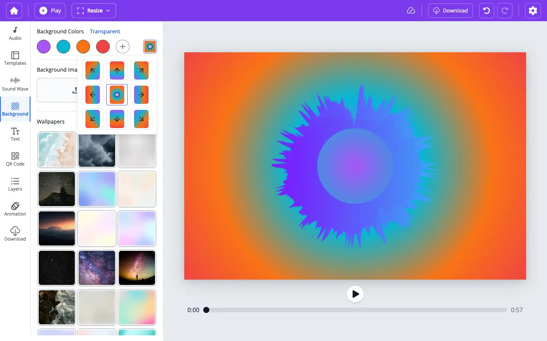This screenshot has height=341, width=547.
Task: Click the Wallpapers heading
Action: point(51,122)
